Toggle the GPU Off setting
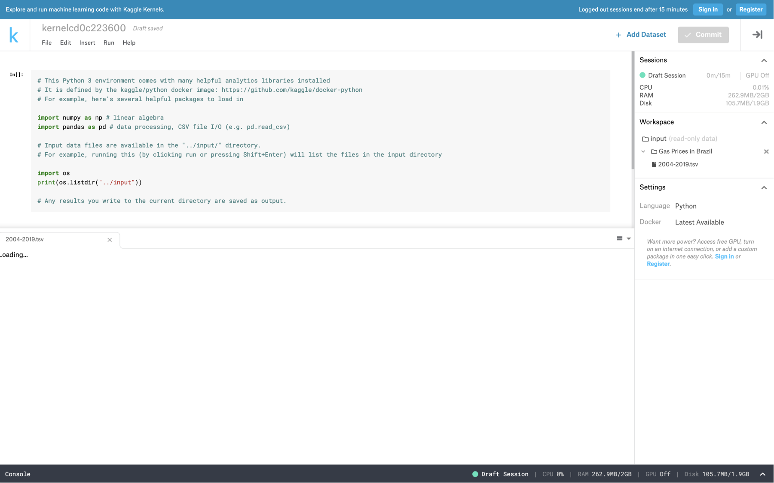774x483 pixels. (x=757, y=75)
